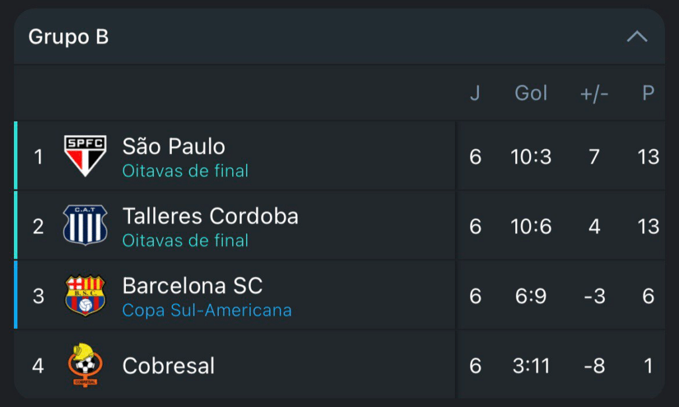
Task: Click the Grupo B header title
Action: click(x=68, y=37)
